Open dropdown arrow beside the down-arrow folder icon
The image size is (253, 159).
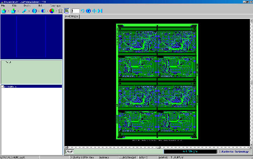tap(18, 11)
